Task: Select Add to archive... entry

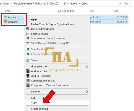Action: click(x=40, y=71)
